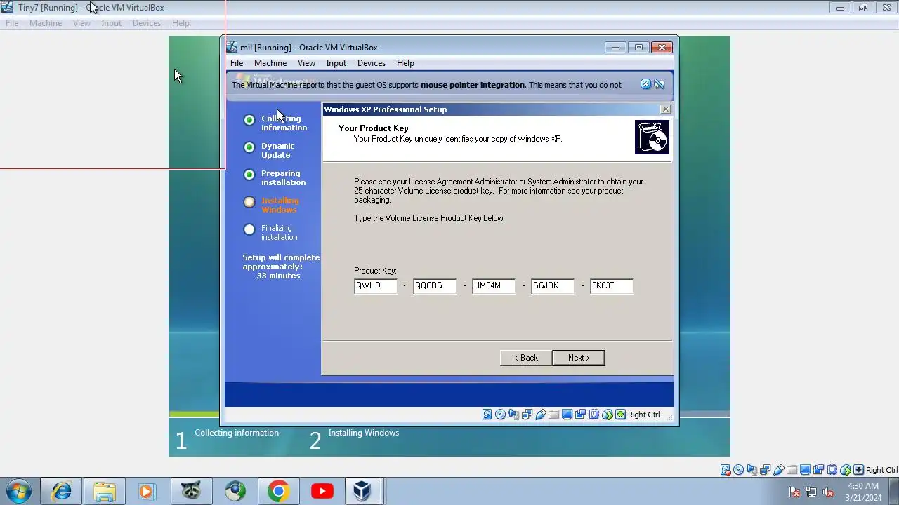The image size is (899, 505).
Task: Click shared folders icon in Tiny7 VM status bar
Action: click(x=792, y=470)
